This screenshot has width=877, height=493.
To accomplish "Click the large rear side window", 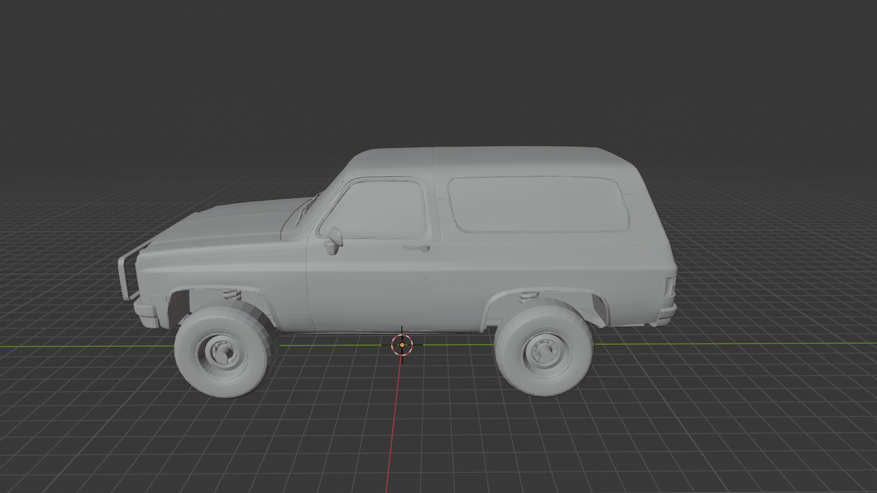I will point(538,205).
